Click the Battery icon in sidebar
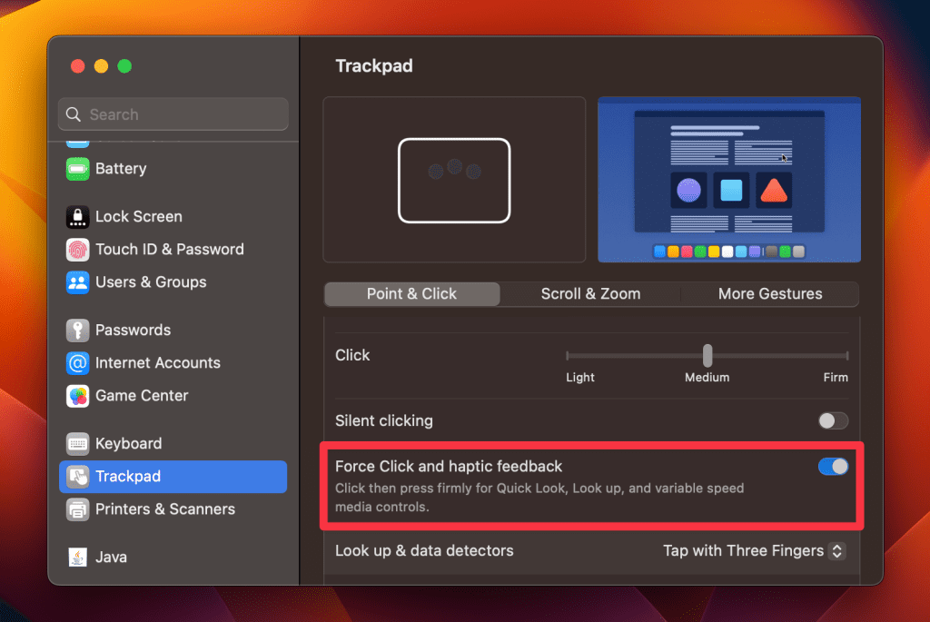930x622 pixels. coord(78,169)
